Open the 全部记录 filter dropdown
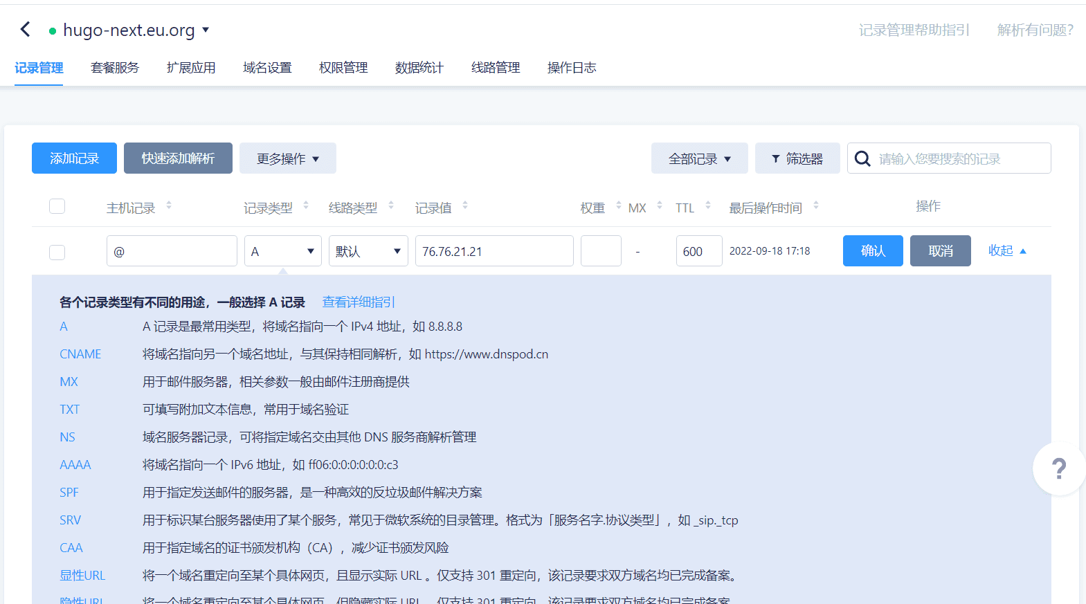This screenshot has width=1086, height=604. (x=700, y=158)
